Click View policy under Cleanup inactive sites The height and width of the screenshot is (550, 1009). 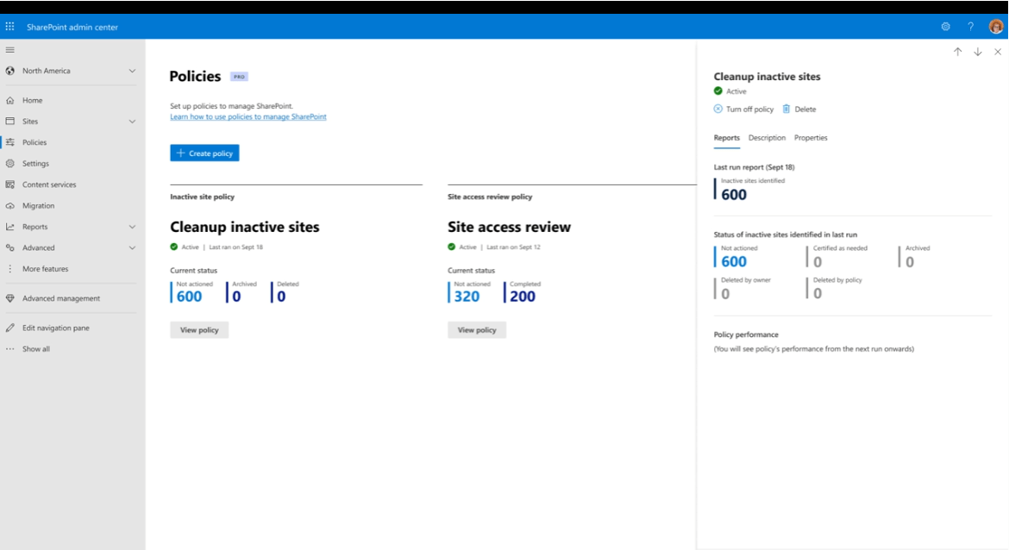(199, 330)
